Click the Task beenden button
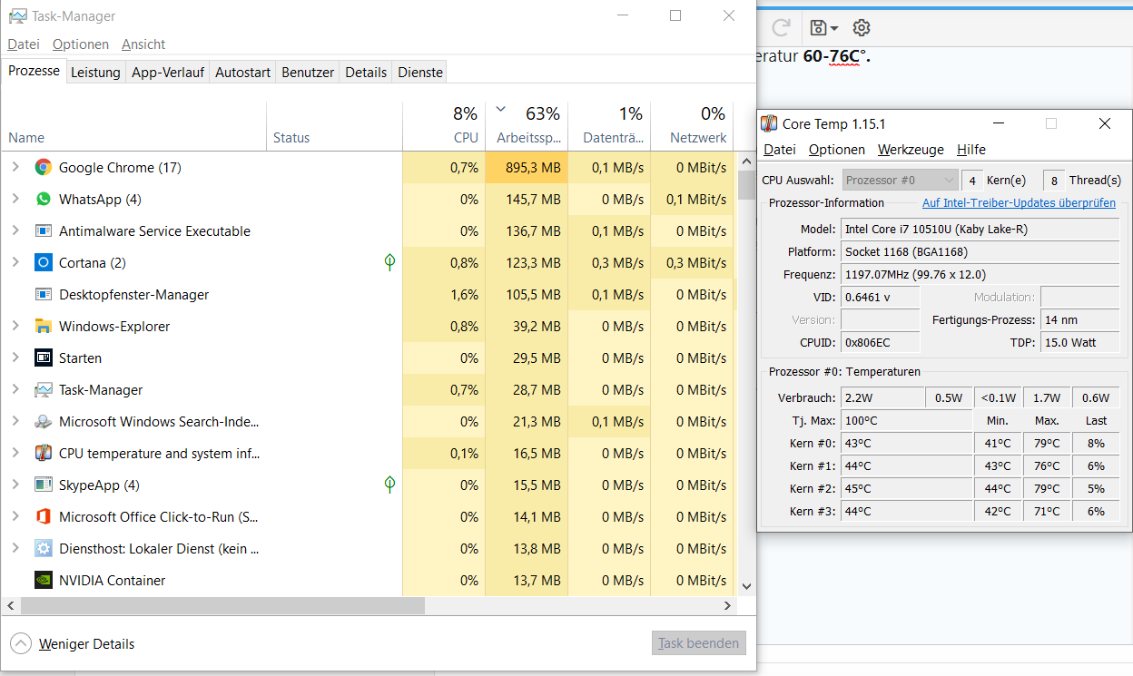This screenshot has width=1133, height=676. pyautogui.click(x=699, y=643)
